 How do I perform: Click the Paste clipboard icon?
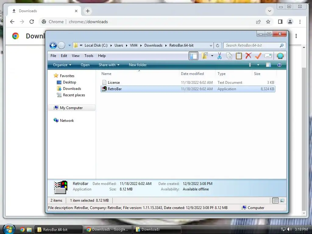click(239, 56)
